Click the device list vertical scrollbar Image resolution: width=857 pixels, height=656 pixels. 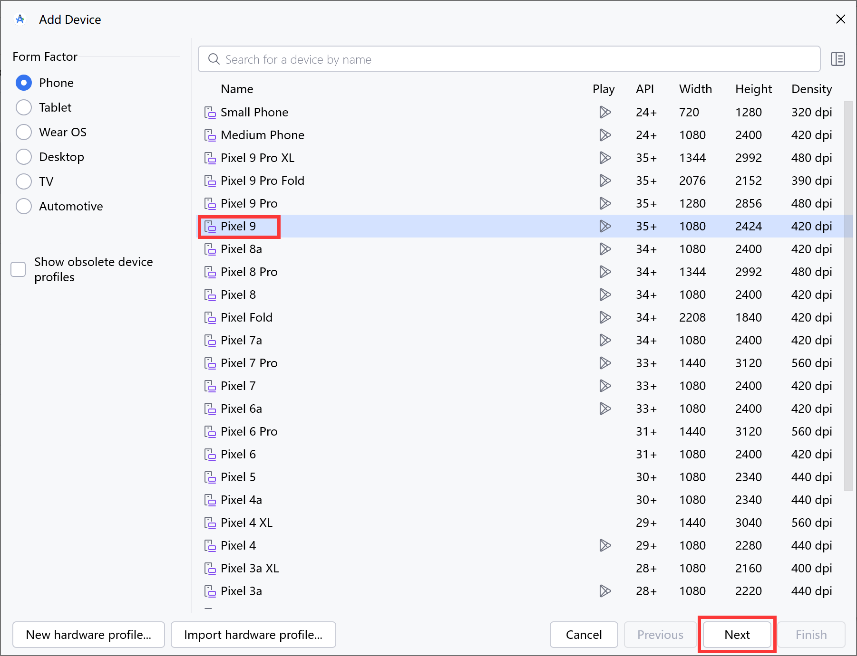point(848,295)
